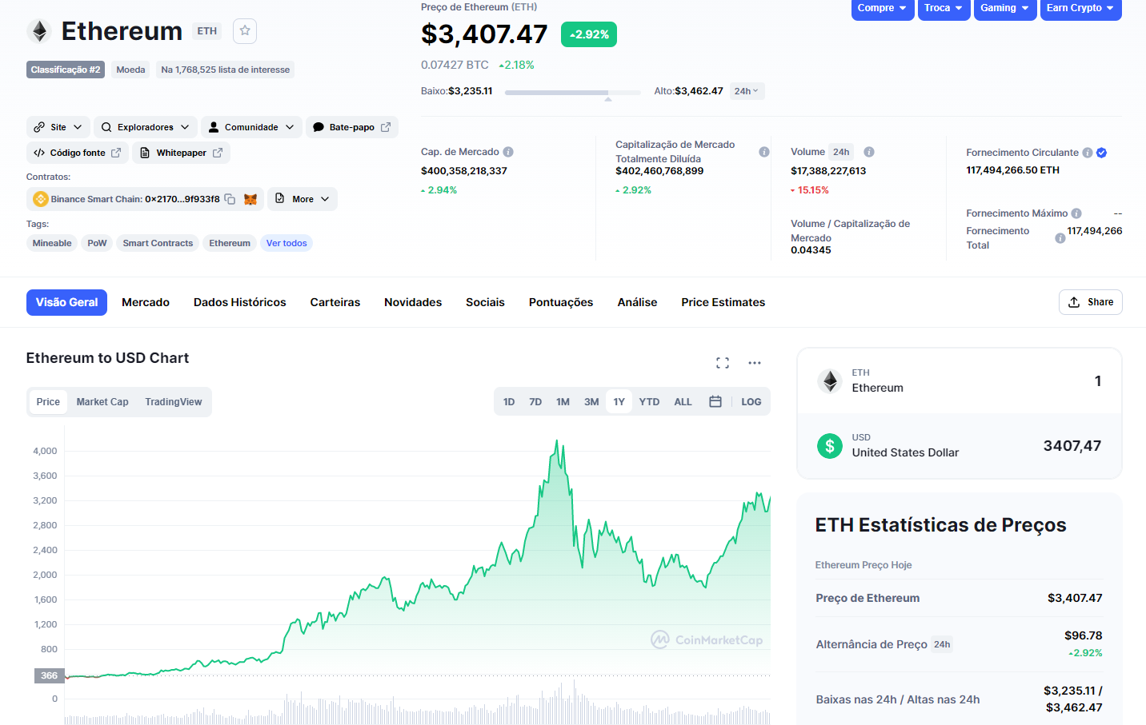The image size is (1146, 725).
Task: Click the Mineable tag
Action: point(52,243)
